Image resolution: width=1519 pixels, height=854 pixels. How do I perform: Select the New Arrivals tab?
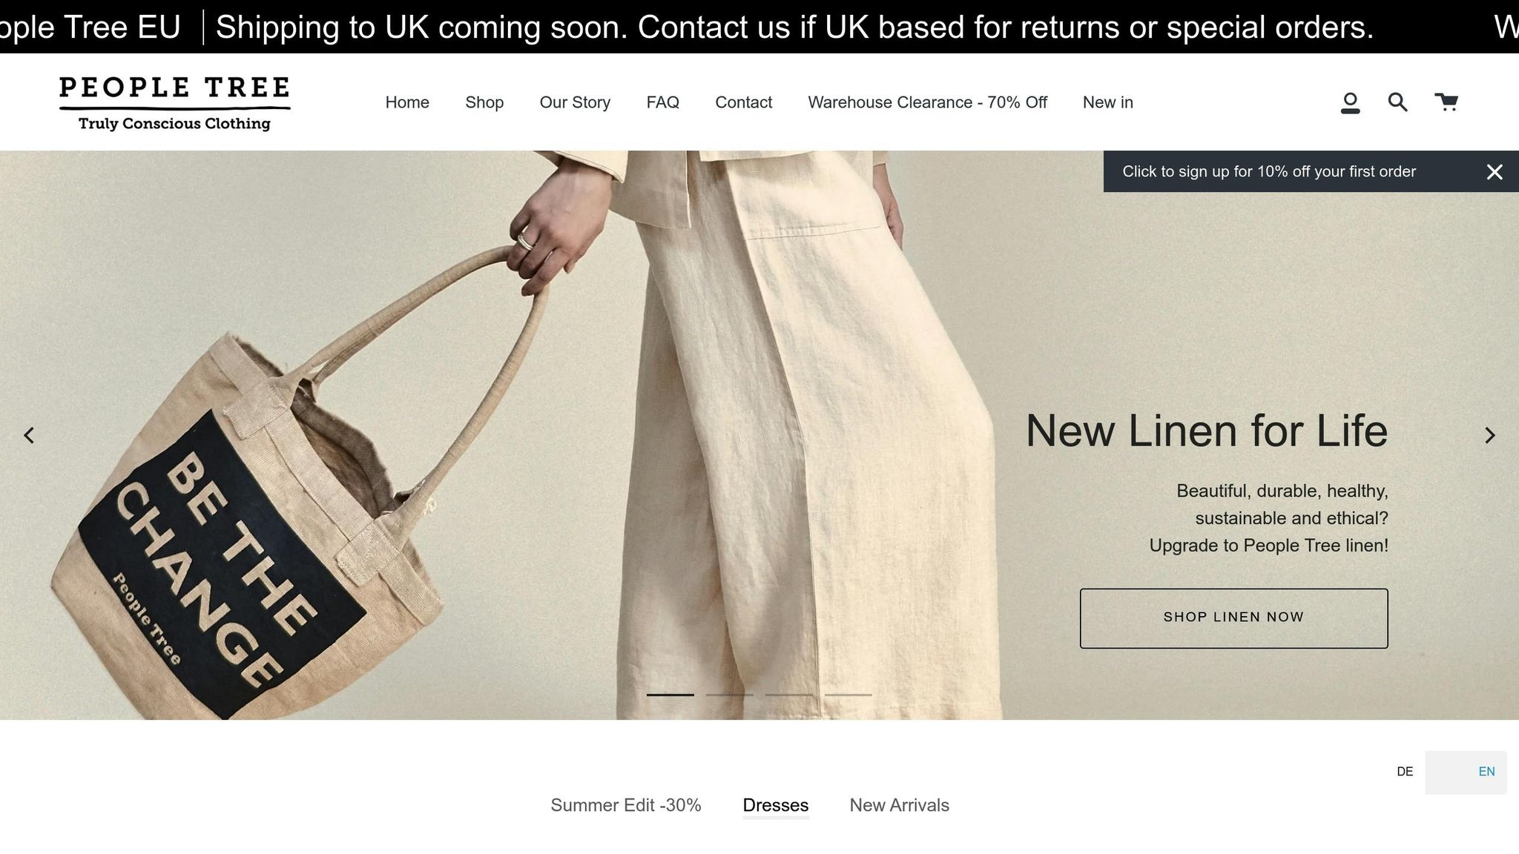point(899,805)
